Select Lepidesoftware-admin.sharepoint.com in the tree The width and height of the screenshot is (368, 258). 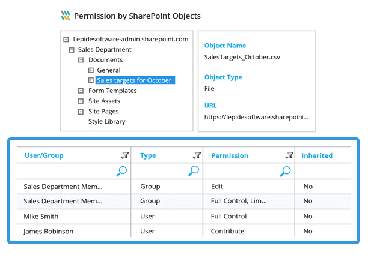click(130, 39)
